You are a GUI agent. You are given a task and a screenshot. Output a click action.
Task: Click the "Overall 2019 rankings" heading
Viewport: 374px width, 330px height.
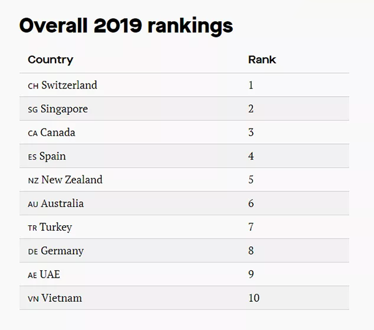(126, 26)
